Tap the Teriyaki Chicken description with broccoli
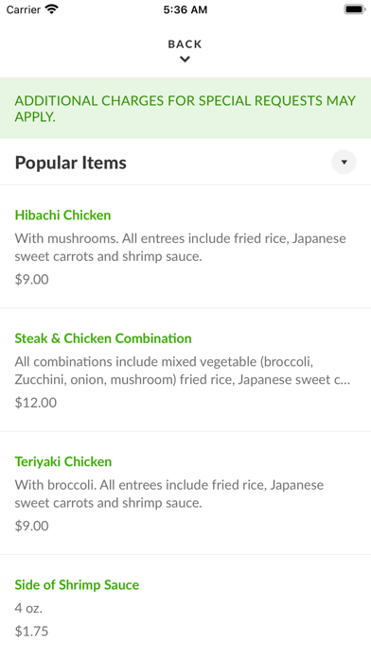 tap(169, 493)
